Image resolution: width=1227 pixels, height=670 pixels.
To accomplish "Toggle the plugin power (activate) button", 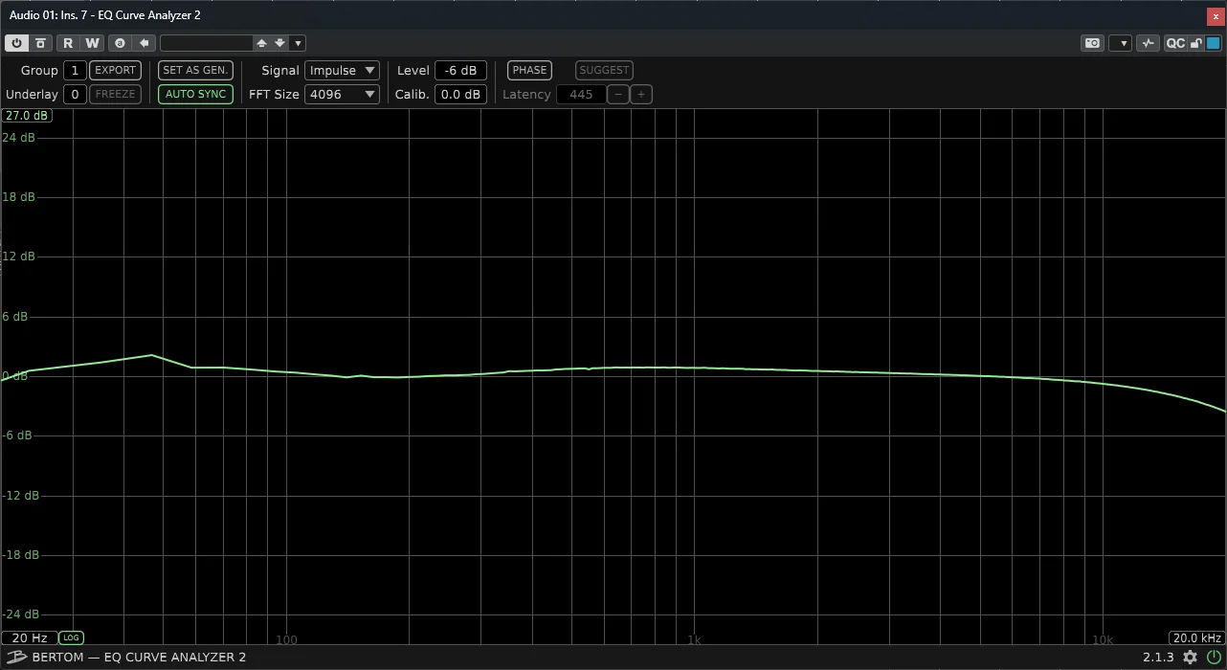I will (x=17, y=43).
